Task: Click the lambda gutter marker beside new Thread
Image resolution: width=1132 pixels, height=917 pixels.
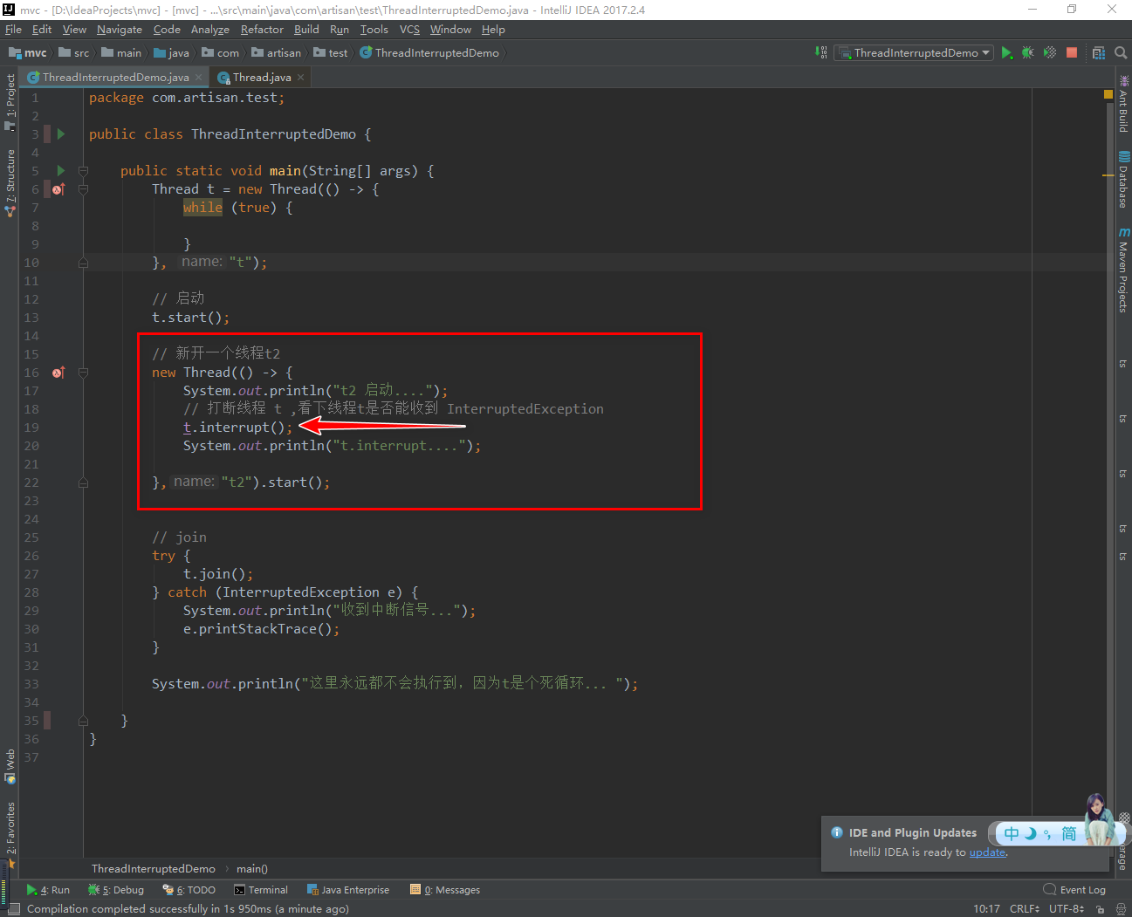Action: click(58, 373)
